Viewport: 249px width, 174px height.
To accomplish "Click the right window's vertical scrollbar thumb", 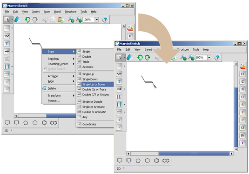I will [236, 117].
